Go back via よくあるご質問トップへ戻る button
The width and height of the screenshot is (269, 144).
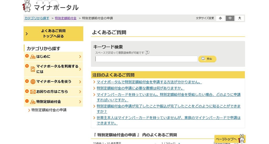pyautogui.click(x=53, y=34)
